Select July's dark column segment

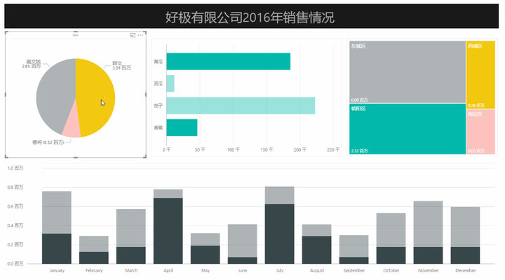pyautogui.click(x=280, y=234)
